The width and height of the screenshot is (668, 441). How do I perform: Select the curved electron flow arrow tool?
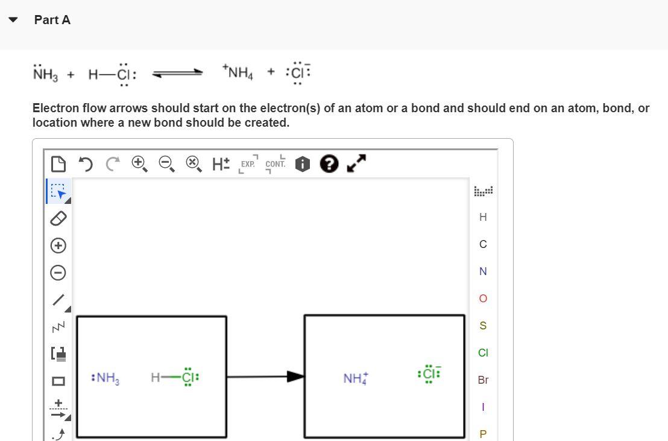point(58,434)
